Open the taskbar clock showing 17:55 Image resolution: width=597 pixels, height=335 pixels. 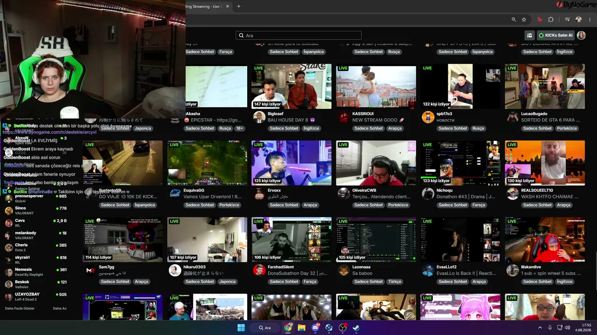(583, 328)
